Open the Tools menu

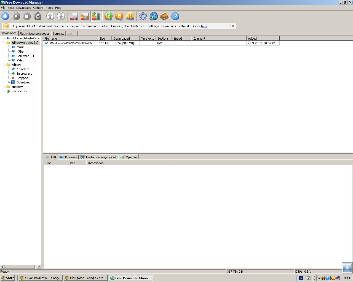49,8
